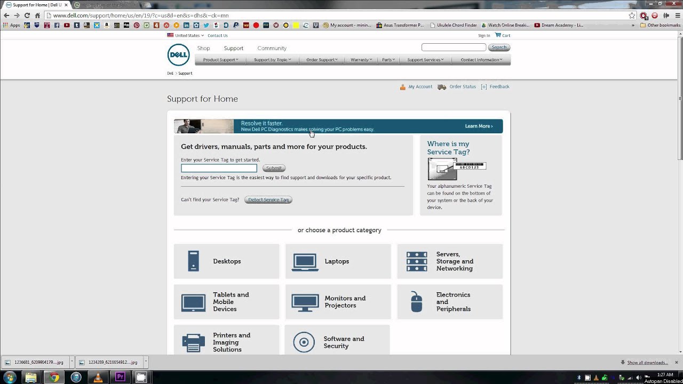683x384 pixels.
Task: Open Adobe Premiere from taskbar
Action: tap(120, 378)
